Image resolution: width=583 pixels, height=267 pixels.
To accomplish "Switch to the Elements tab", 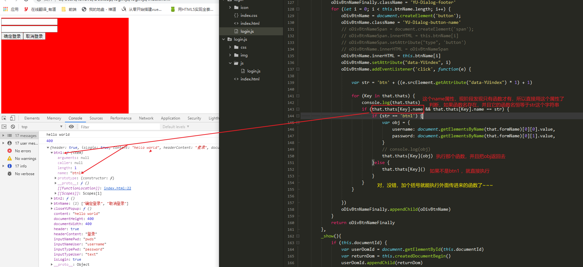I will coord(32,118).
